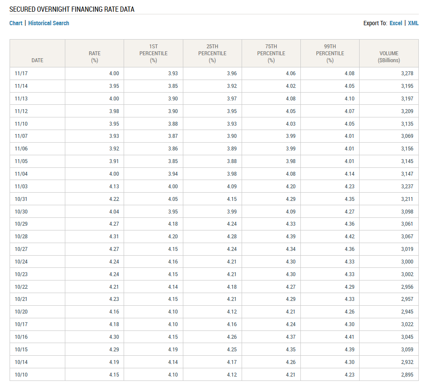The width and height of the screenshot is (431, 387).
Task: Open the Historical Search link
Action: tap(49, 23)
